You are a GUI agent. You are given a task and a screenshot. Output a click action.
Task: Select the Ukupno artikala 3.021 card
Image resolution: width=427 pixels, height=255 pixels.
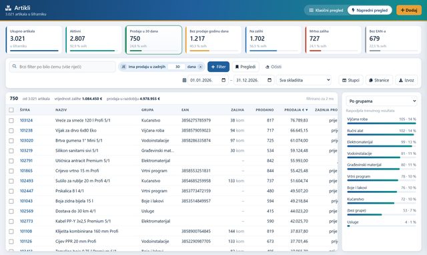(34, 40)
